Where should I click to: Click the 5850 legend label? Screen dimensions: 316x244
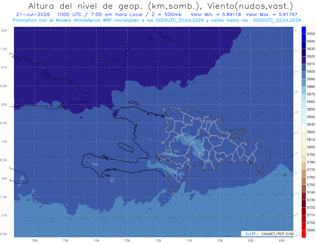311,109
